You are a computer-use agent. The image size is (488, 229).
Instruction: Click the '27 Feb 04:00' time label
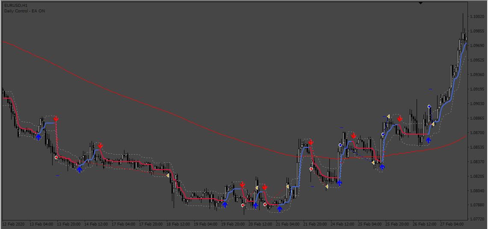tap(452, 224)
